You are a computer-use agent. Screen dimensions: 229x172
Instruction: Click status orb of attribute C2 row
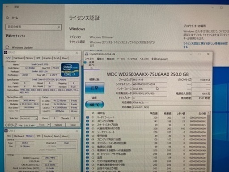(x=88, y=158)
